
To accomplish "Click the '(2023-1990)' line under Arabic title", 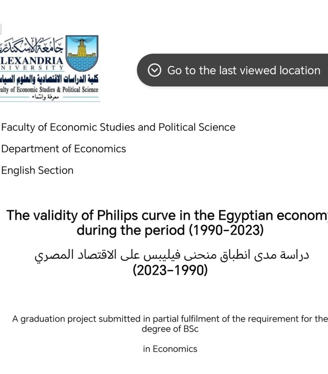I will click(x=170, y=270).
